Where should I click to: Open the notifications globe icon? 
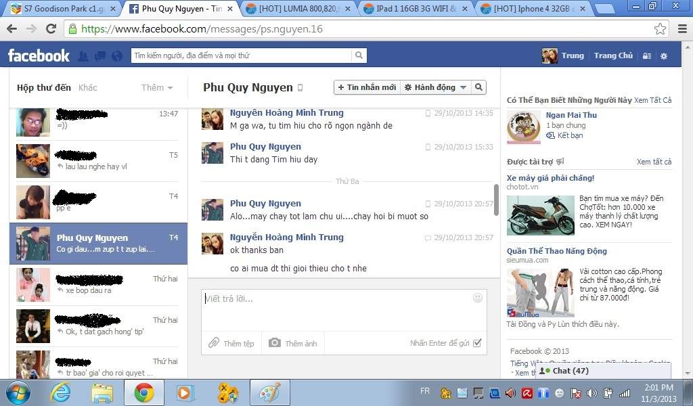[x=117, y=55]
